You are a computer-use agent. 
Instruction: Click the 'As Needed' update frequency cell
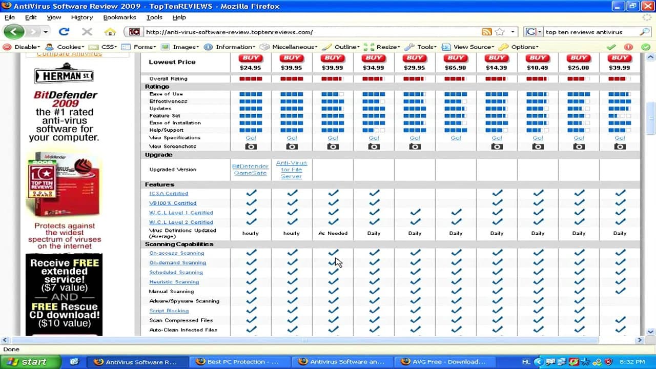333,233
